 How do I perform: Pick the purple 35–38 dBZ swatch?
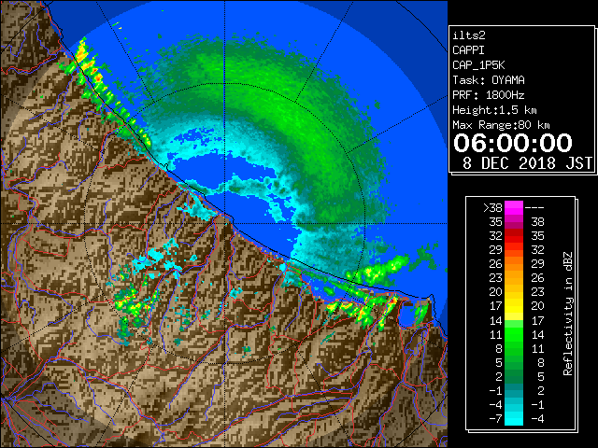point(514,222)
